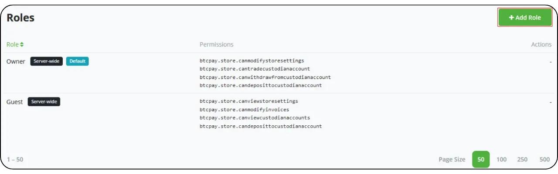Click the canmodifystoresettings permission of Owner
558x174 pixels.
(252, 60)
